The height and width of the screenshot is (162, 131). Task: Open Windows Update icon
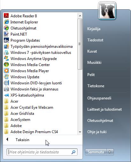tap(6, 77)
